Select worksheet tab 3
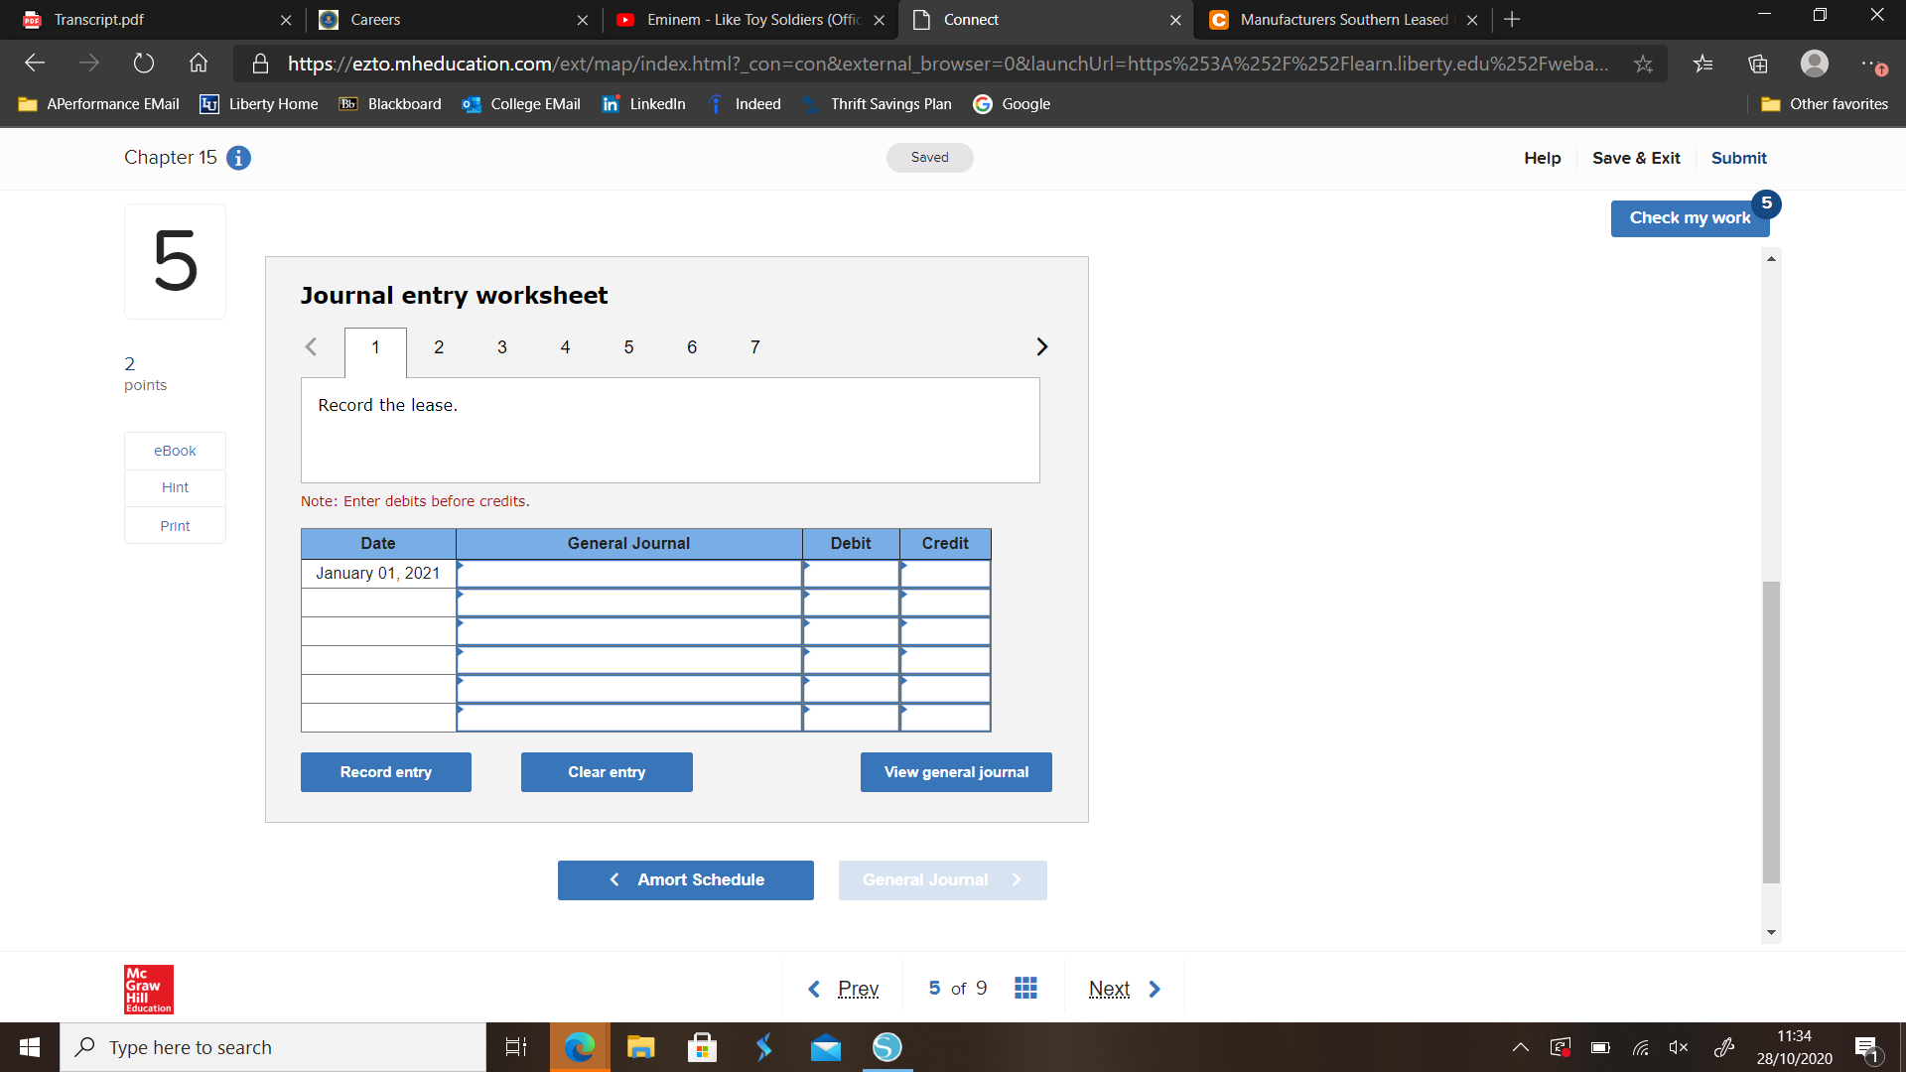 pyautogui.click(x=501, y=346)
